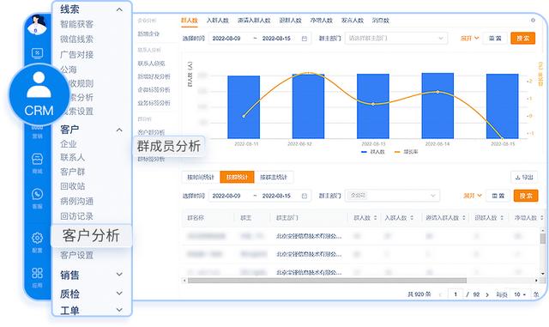Open the small settings gear above the chart

pos(533,21)
